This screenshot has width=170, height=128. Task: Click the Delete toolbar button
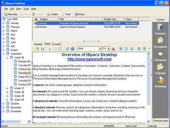coord(52,14)
